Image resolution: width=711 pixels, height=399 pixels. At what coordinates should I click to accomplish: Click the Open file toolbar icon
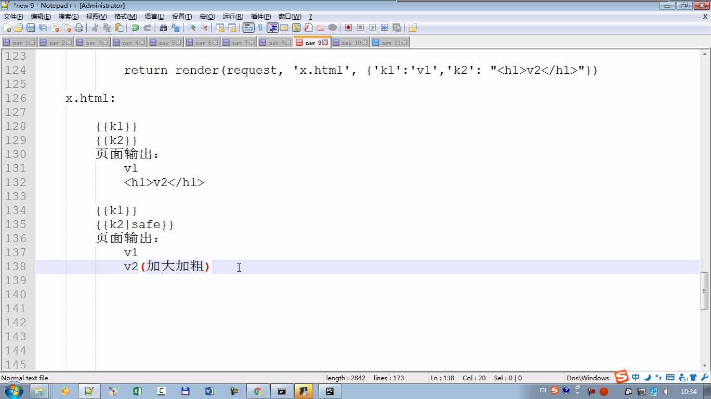[19, 28]
